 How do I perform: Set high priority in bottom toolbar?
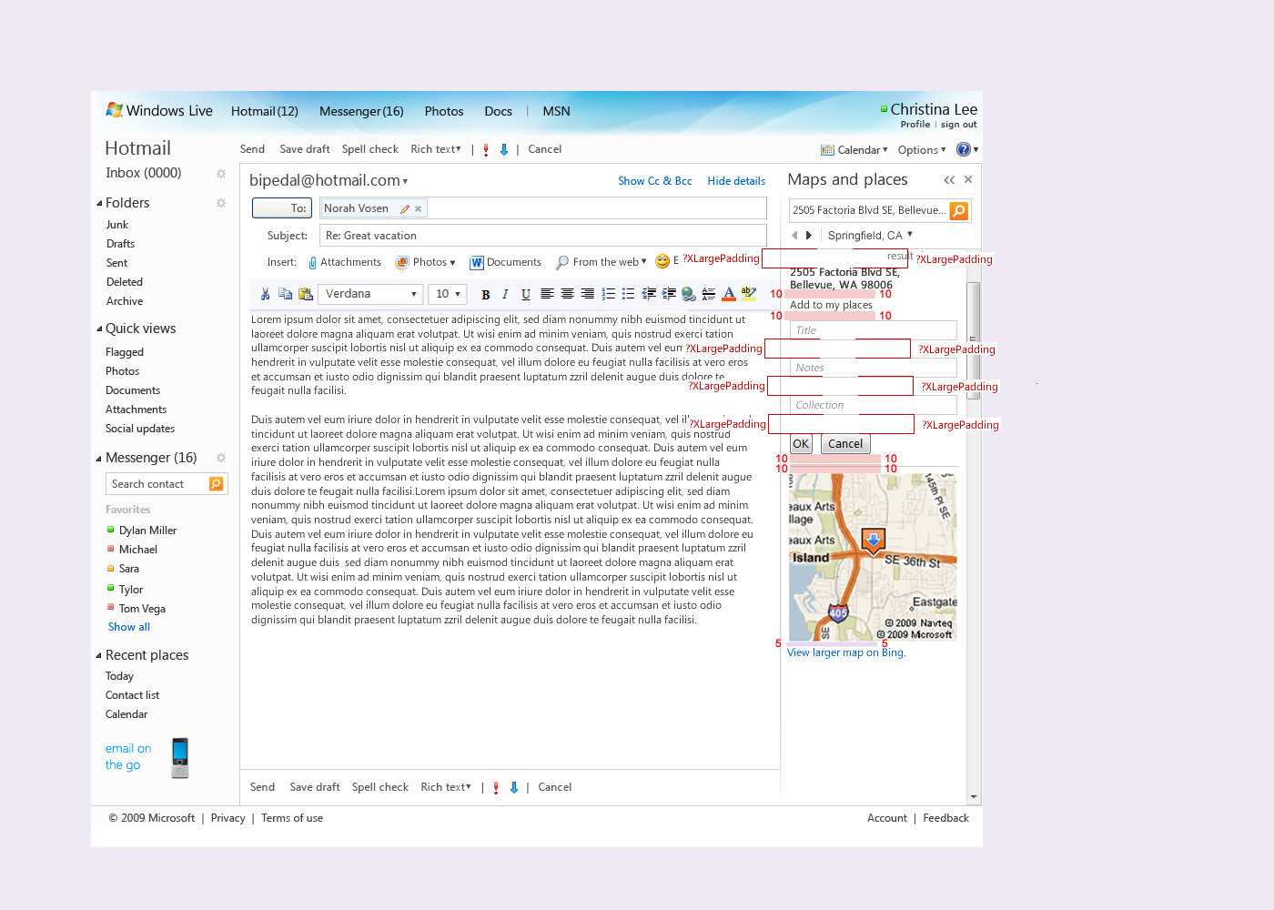click(496, 788)
